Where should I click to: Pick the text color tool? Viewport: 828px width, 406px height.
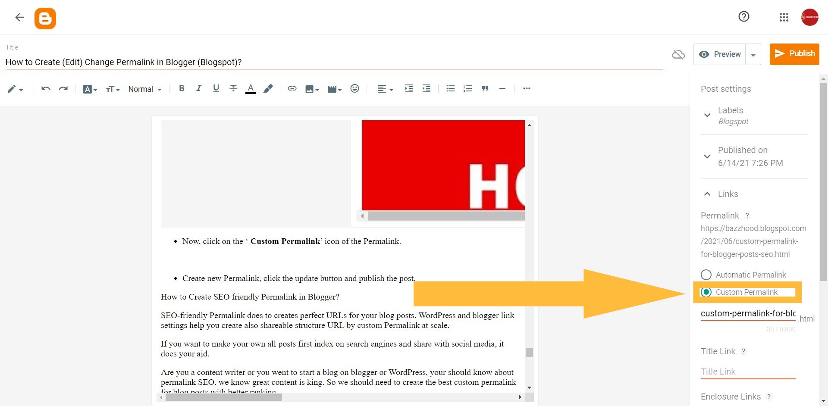(251, 89)
